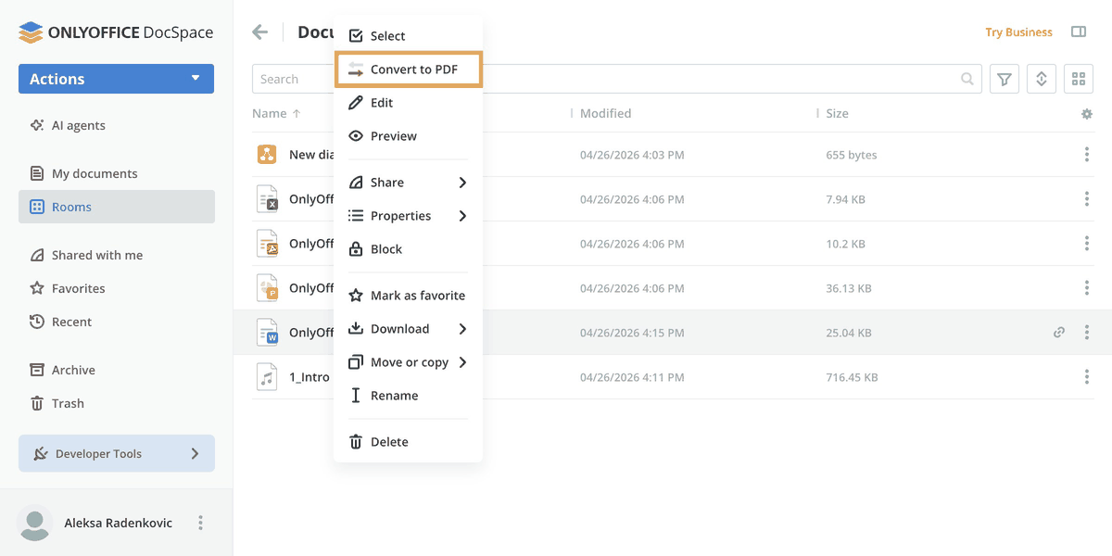Viewport: 1112px width, 556px height.
Task: Open options for the 36.13 KB row
Action: (x=1087, y=288)
